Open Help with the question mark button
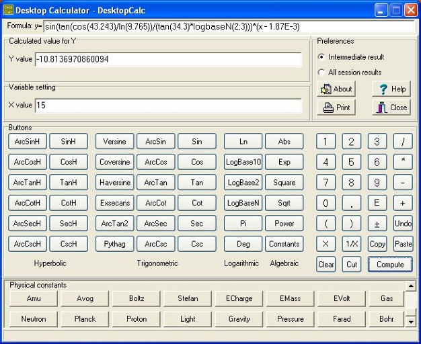Viewport: 421px width, 344px height. pos(391,89)
